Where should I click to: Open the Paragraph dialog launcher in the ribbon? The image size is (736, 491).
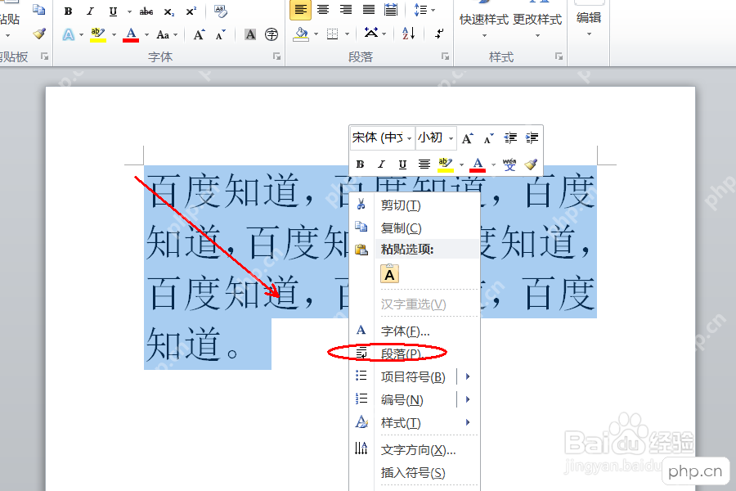[x=445, y=56]
